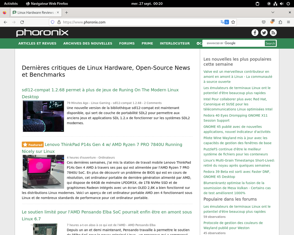Open Activités overview in top bar
Screen dimensions: 294x235
11,4
